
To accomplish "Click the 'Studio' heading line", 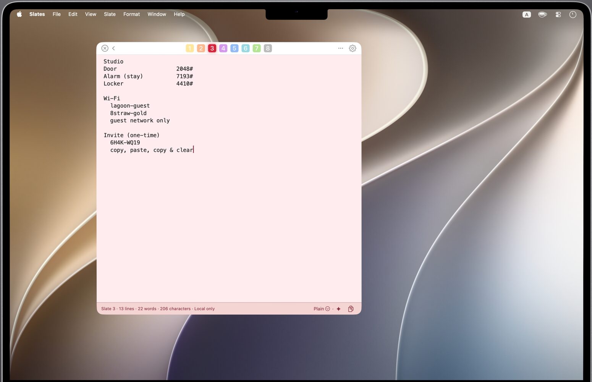I will pos(113,62).
